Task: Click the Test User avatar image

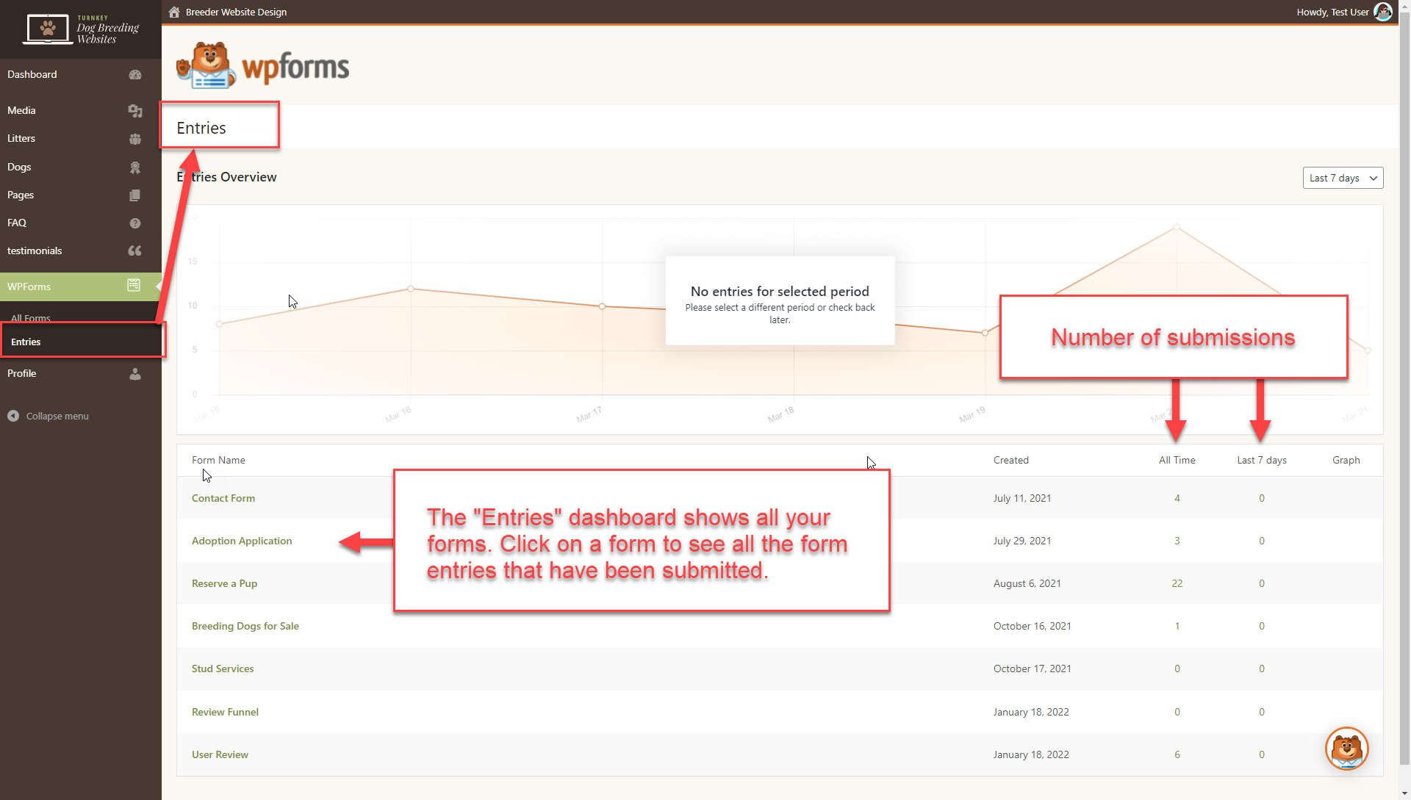Action: pyautogui.click(x=1384, y=12)
